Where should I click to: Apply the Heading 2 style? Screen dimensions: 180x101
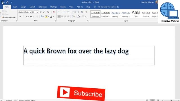pos(126,14)
